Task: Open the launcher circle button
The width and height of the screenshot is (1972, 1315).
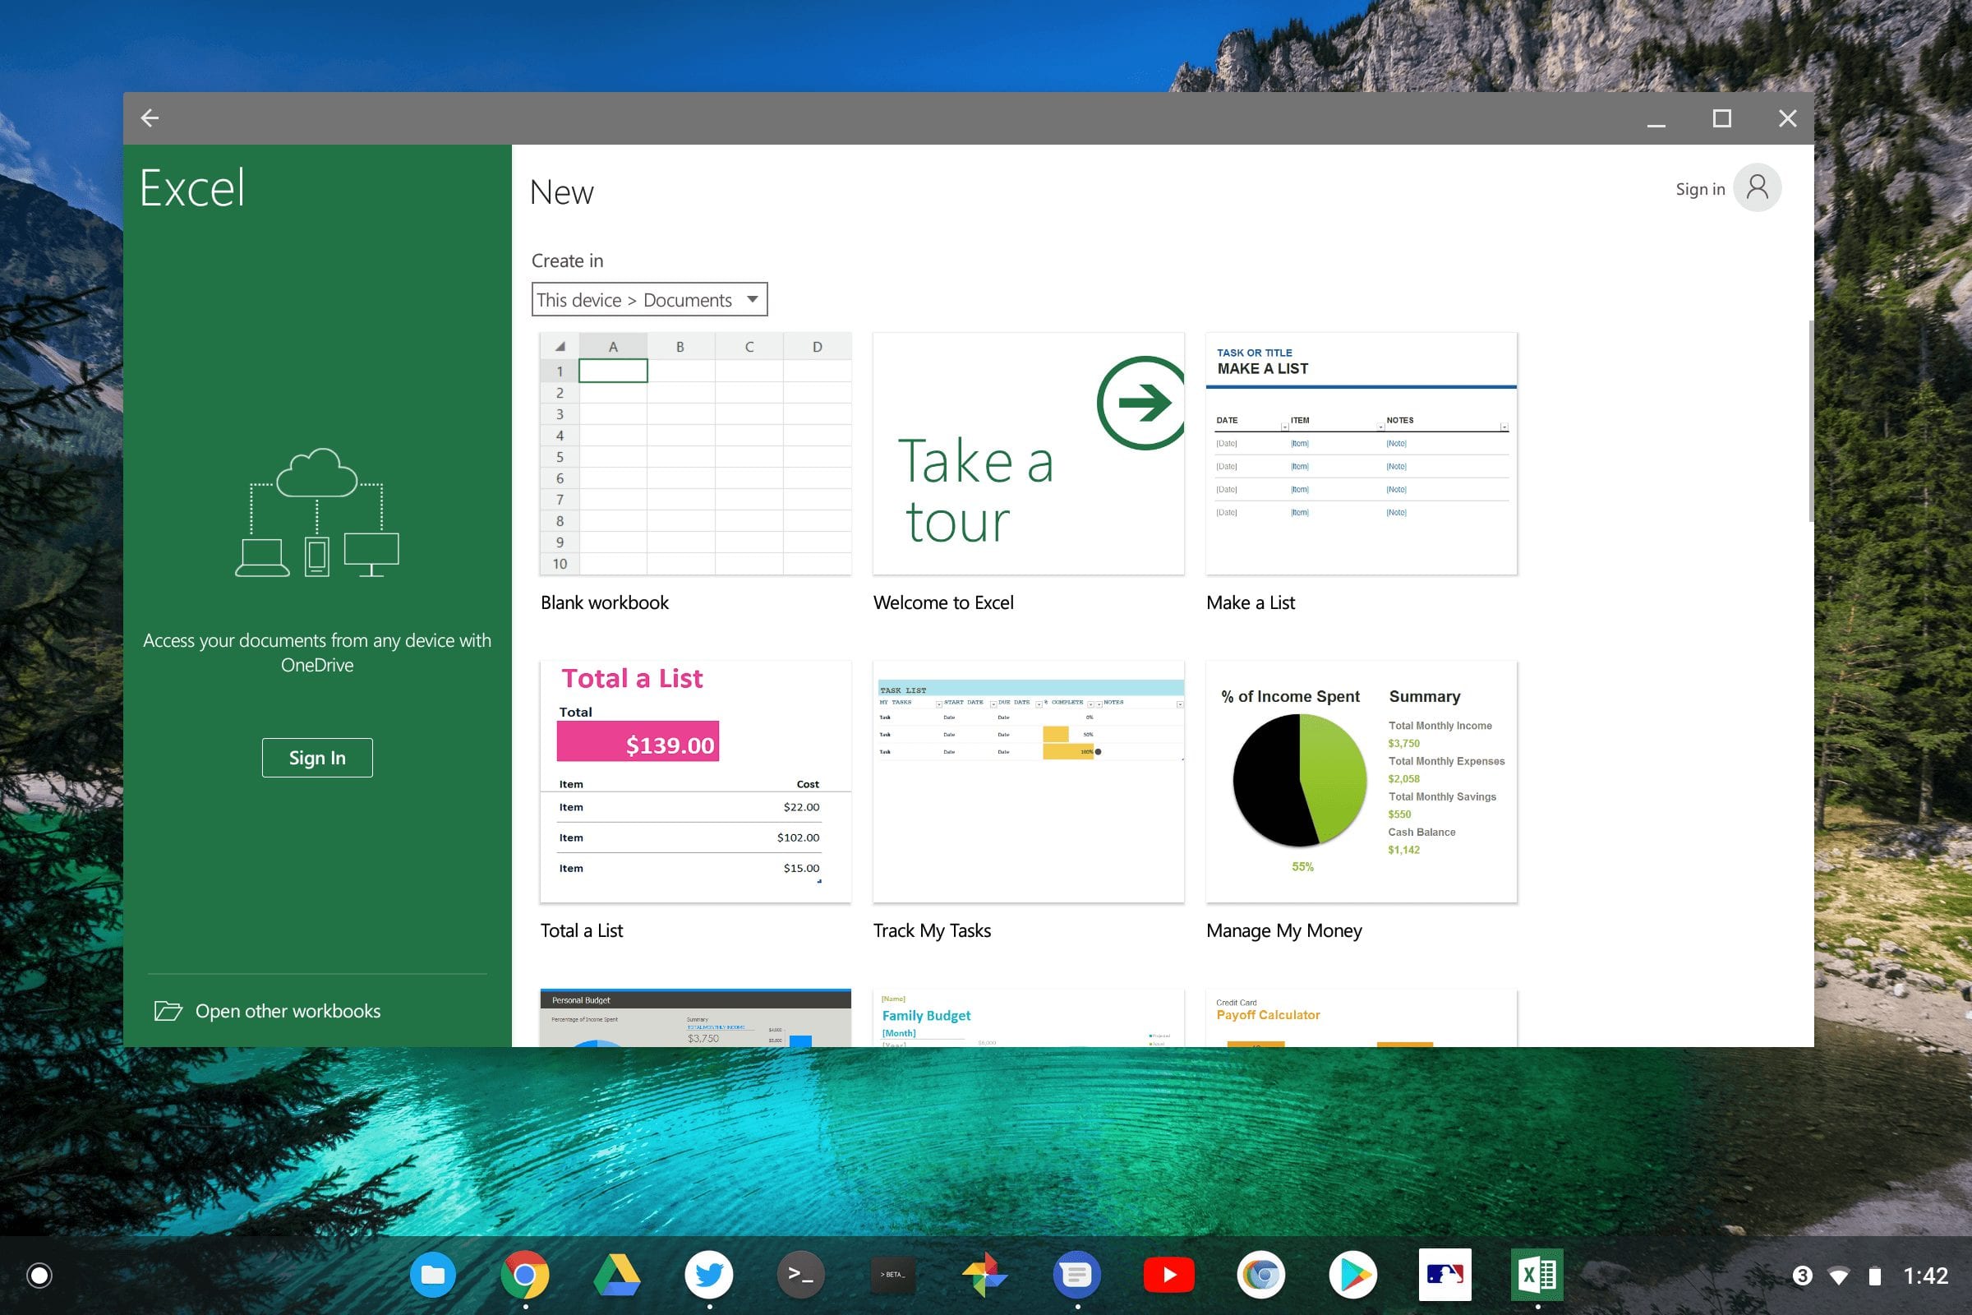Action: pyautogui.click(x=39, y=1276)
